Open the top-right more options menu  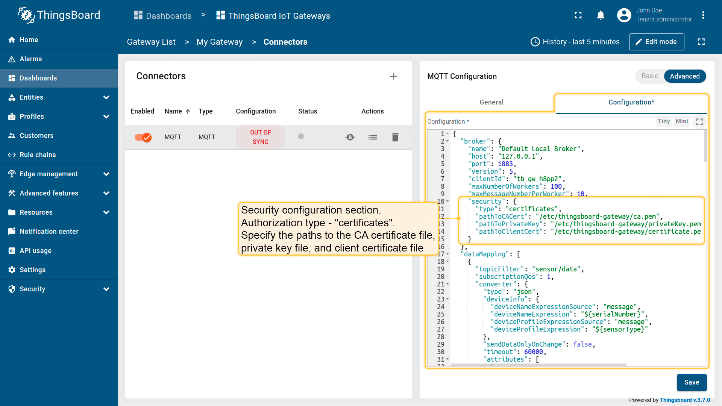pos(703,15)
